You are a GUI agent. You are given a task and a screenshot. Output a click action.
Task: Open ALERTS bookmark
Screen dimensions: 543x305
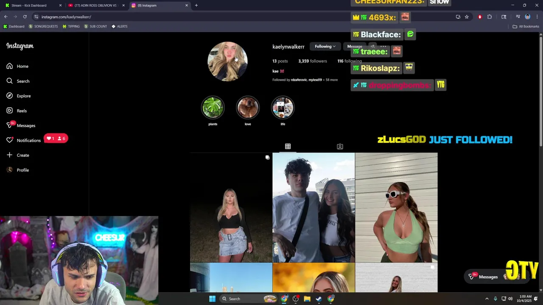coord(119,26)
